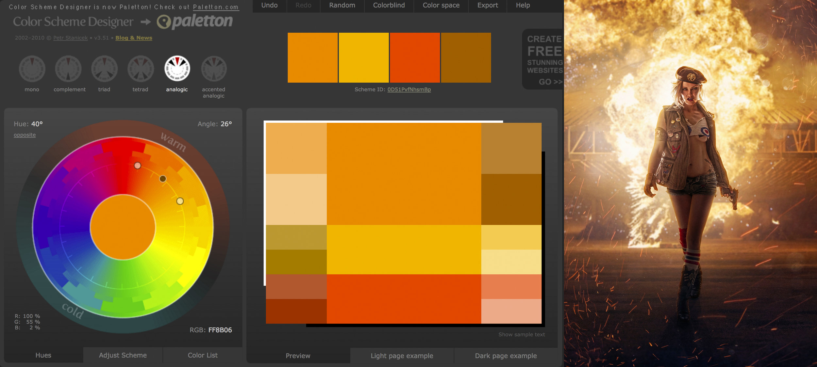Click the Hue 40° value
Screen dimensions: 817x367
coord(37,124)
